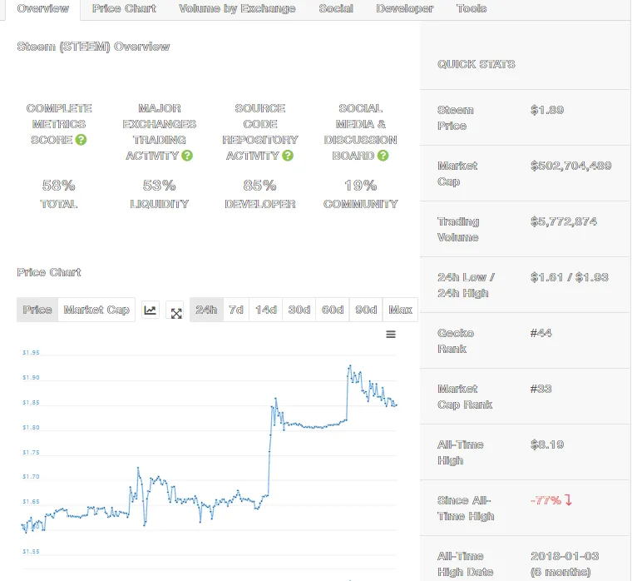Click the 24h Low/High value $1.61 / $1.93
Image resolution: width=632 pixels, height=581 pixels.
coord(569,277)
